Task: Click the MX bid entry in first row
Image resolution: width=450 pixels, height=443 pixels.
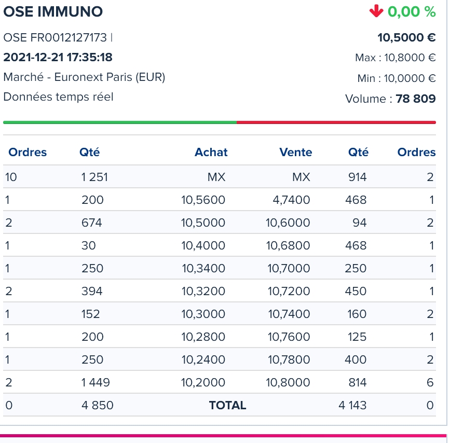Action: coord(216,177)
